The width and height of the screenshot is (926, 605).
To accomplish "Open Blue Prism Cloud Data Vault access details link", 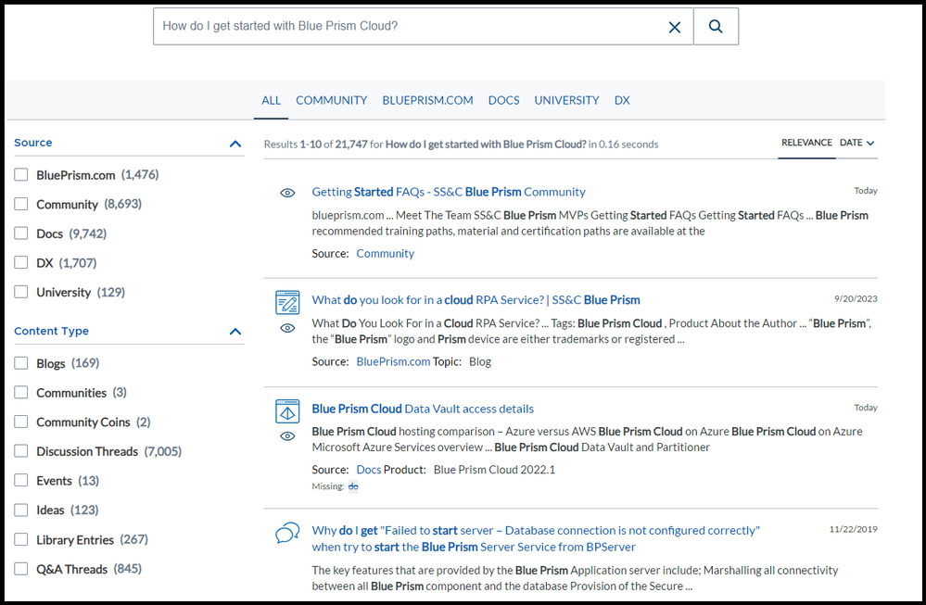I will coord(423,409).
